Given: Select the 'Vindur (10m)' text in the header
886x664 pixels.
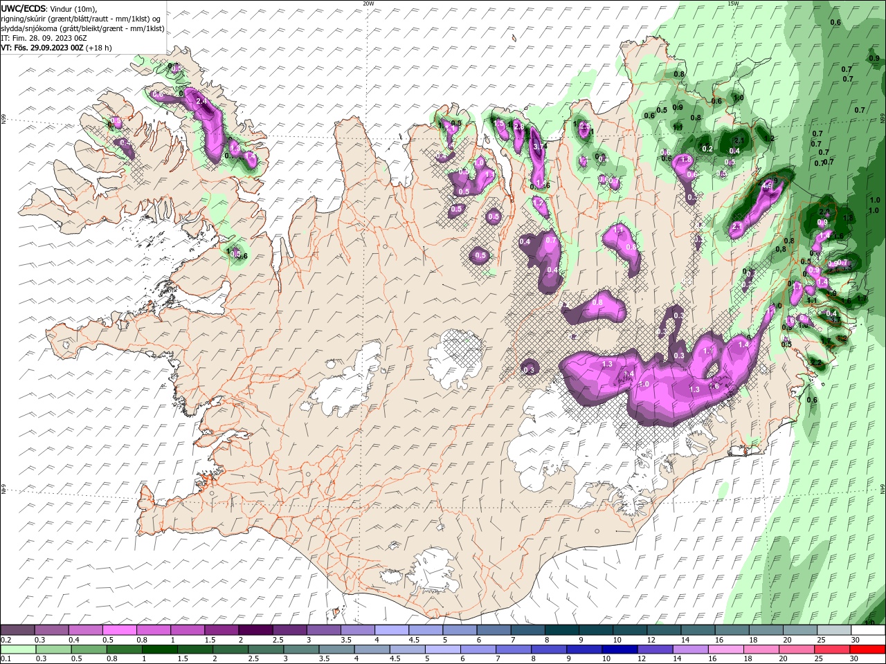Looking at the screenshot, I should 74,8.
